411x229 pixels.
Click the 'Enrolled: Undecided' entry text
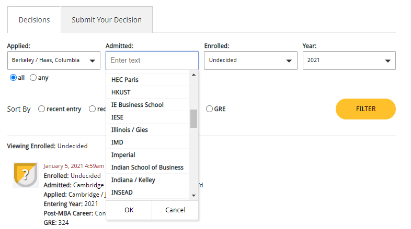click(72, 176)
